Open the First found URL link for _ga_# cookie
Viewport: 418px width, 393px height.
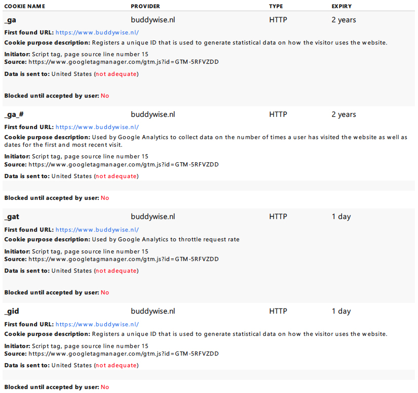(x=97, y=127)
